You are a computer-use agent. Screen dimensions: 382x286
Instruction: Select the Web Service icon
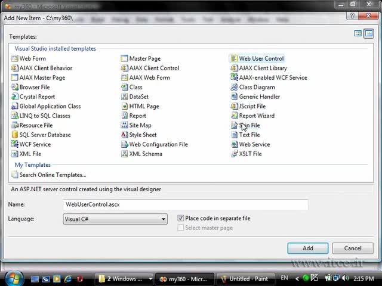click(234, 144)
